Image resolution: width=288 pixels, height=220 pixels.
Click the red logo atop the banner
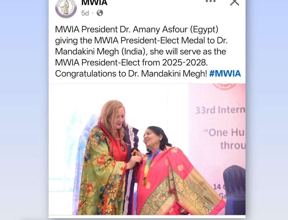(x=224, y=87)
